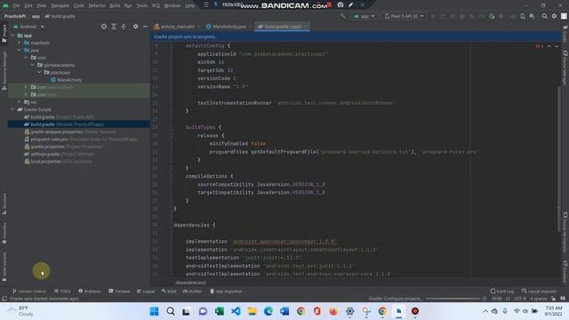The width and height of the screenshot is (569, 320).
Task: Open the Device Manager toolbar icon
Action: click(x=523, y=16)
